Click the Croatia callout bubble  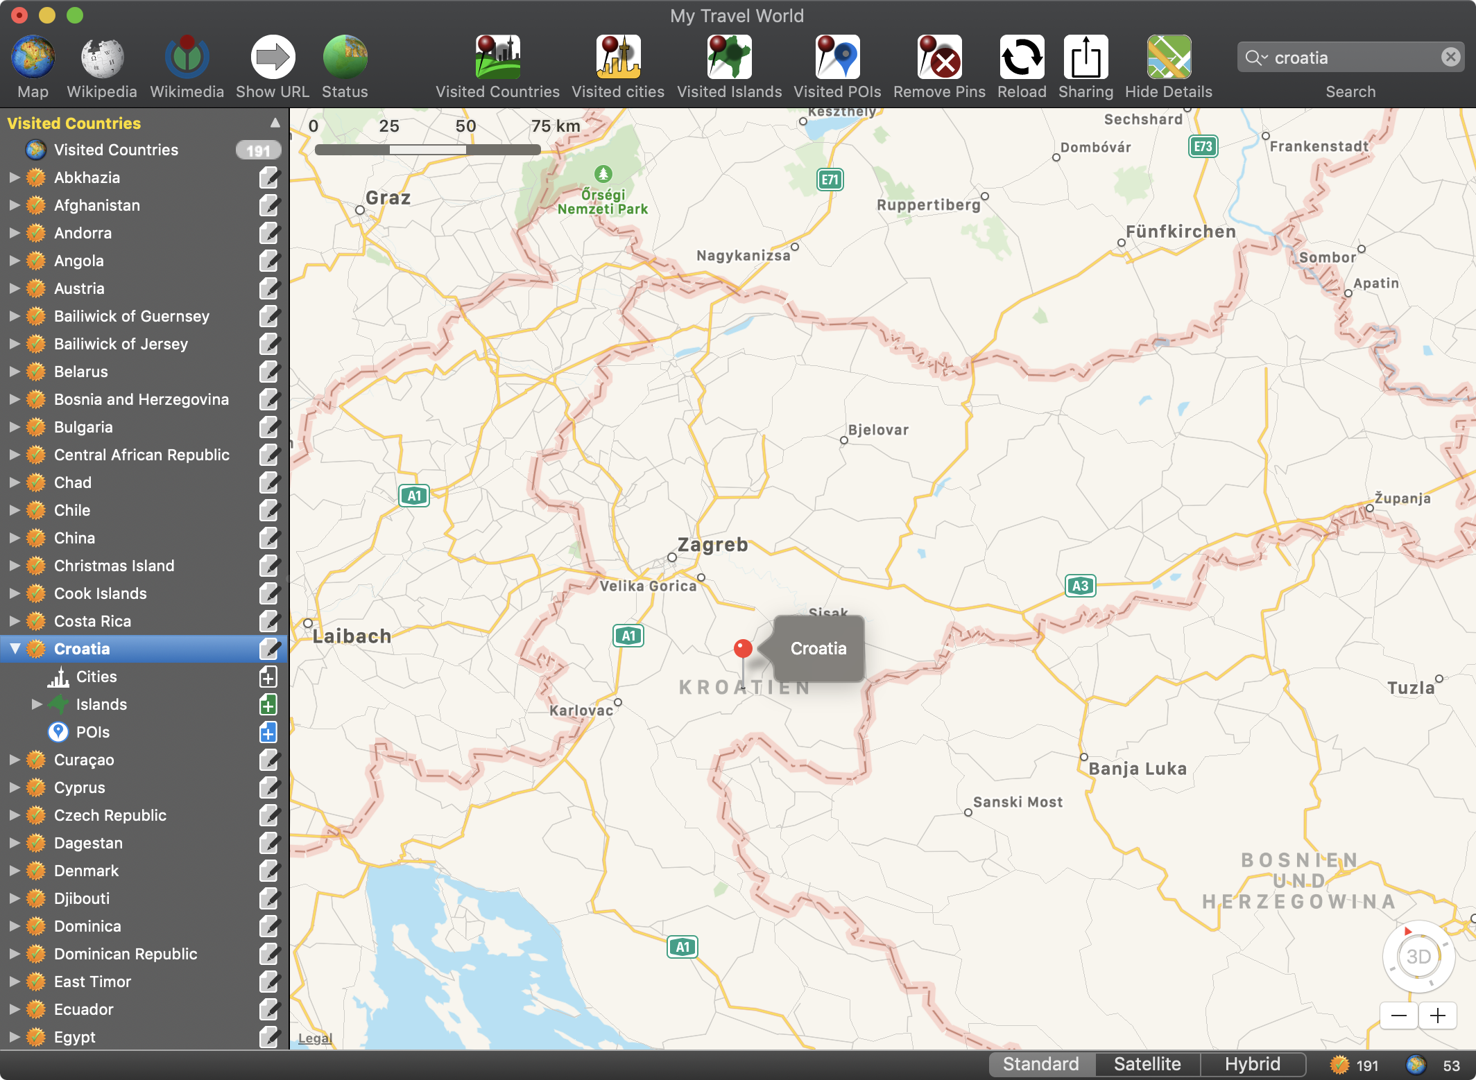coord(818,649)
